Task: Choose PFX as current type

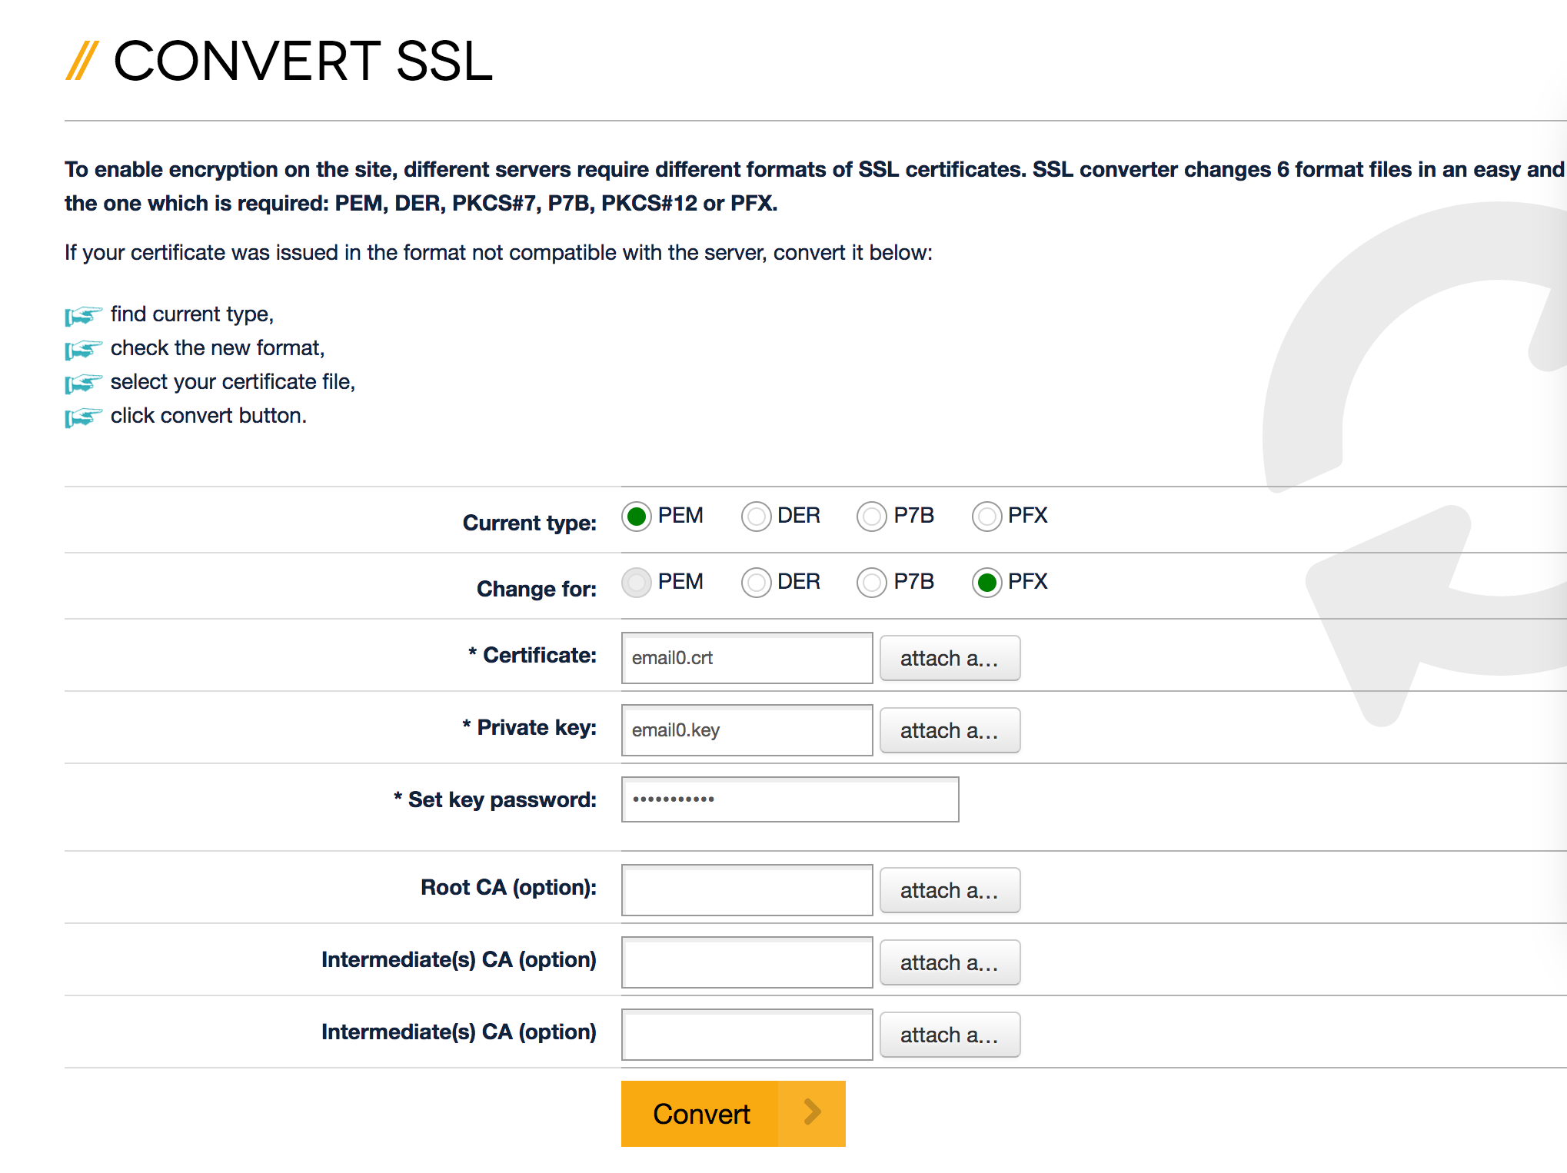Action: point(986,517)
